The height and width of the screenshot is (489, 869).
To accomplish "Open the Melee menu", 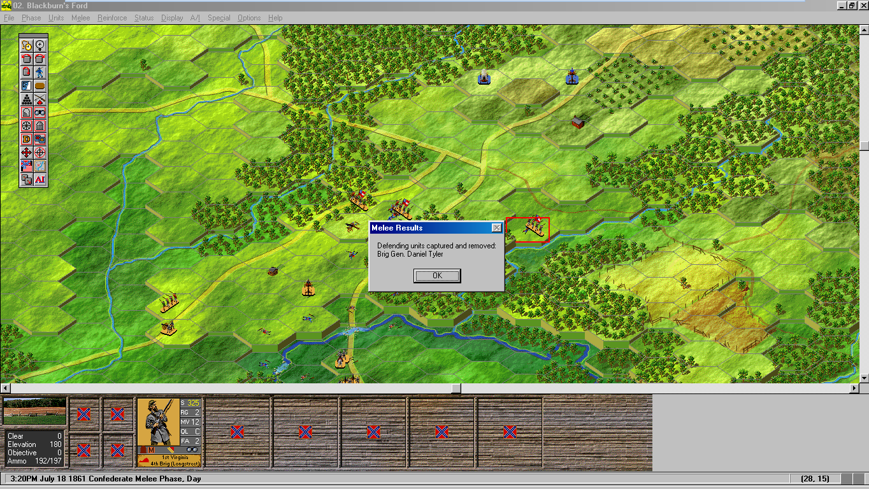I will click(80, 18).
